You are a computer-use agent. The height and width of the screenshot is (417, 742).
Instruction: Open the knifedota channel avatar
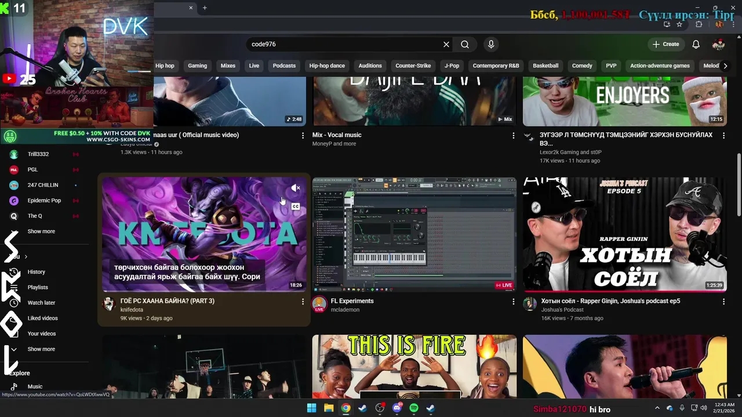click(x=109, y=304)
